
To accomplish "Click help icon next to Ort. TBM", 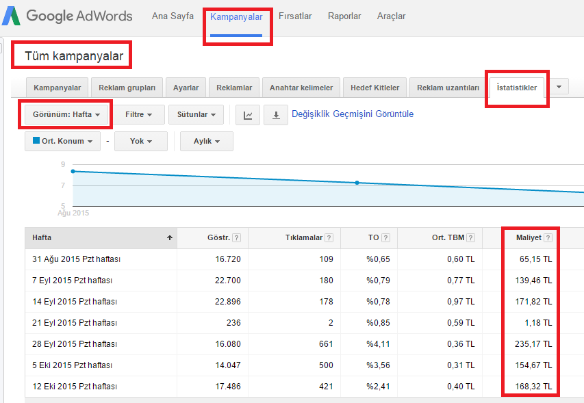I will tap(471, 238).
